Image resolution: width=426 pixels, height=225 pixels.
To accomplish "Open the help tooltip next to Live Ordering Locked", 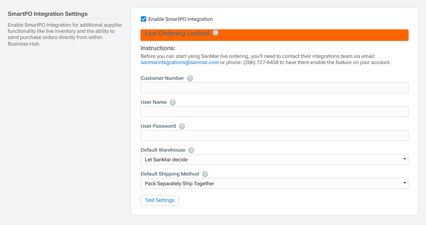I will 215,33.
